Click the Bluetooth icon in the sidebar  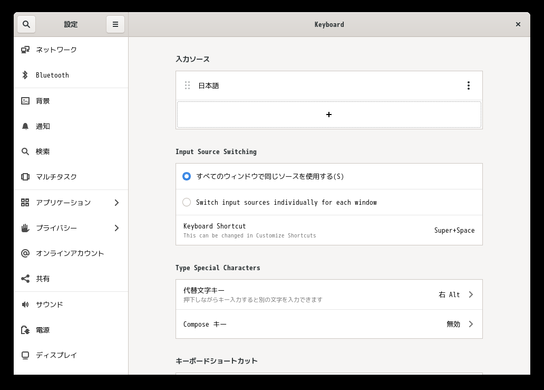point(25,75)
